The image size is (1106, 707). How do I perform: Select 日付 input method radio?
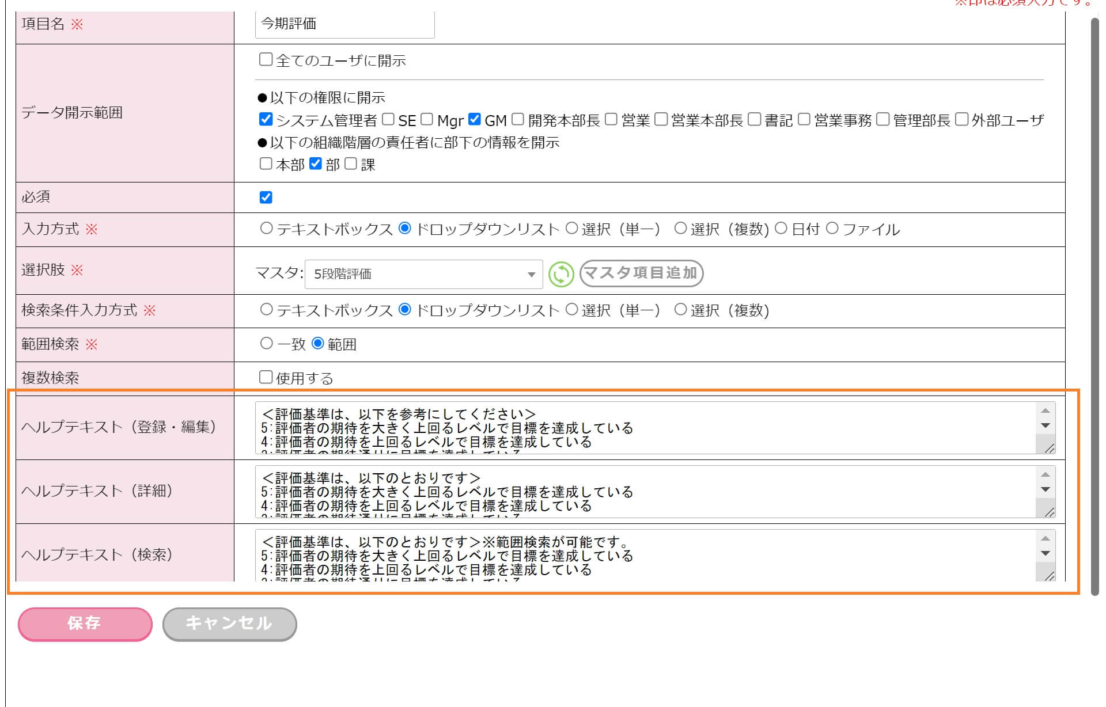click(x=781, y=228)
